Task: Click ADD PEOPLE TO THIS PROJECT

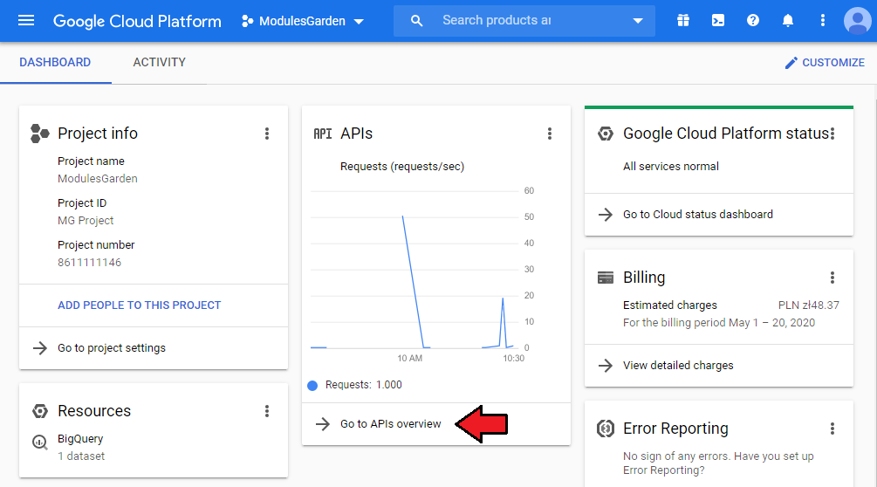Action: tap(140, 305)
